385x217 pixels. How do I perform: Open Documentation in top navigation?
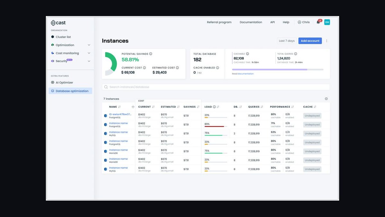tap(251, 22)
